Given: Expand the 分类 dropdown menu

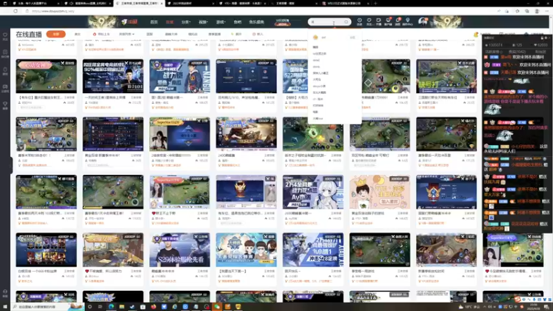Looking at the screenshot, I should [186, 22].
